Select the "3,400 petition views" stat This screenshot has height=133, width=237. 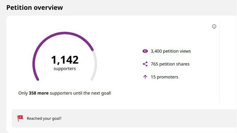171,51
